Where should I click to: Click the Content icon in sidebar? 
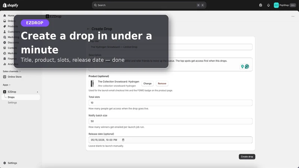point(4,48)
